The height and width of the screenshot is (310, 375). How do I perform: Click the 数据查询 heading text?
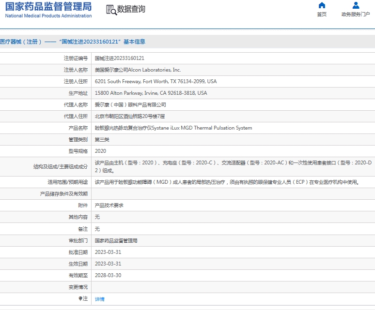click(131, 9)
